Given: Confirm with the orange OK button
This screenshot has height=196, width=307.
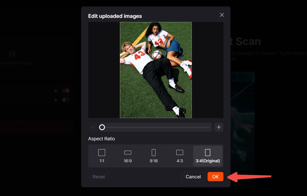Looking at the screenshot, I should [x=215, y=177].
